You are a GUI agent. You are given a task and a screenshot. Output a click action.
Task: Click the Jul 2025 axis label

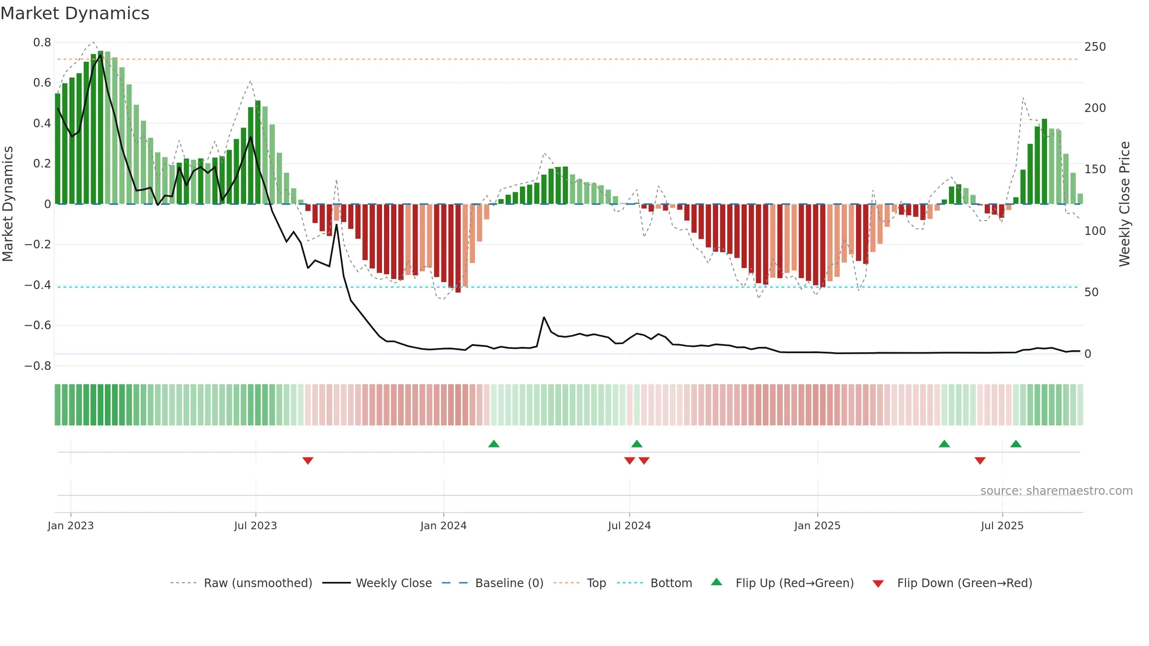[1002, 525]
